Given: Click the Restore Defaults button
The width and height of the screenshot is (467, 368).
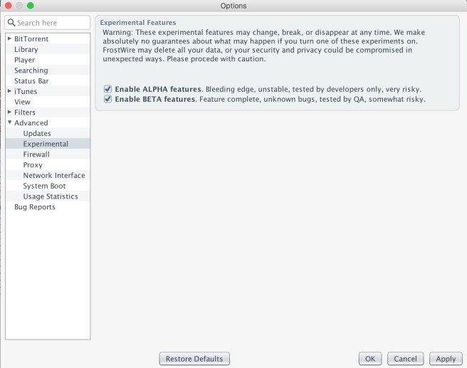Looking at the screenshot, I should 194,359.
